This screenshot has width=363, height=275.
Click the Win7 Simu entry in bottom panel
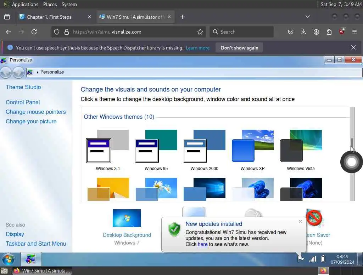[x=42, y=271]
